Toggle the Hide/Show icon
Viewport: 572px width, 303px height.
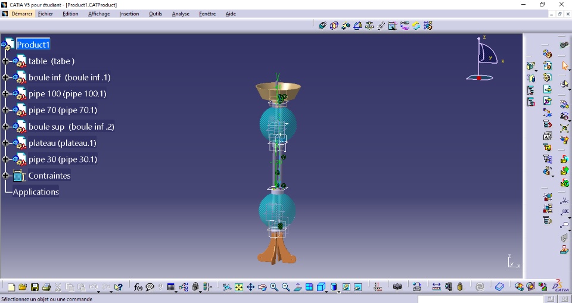[346, 288]
